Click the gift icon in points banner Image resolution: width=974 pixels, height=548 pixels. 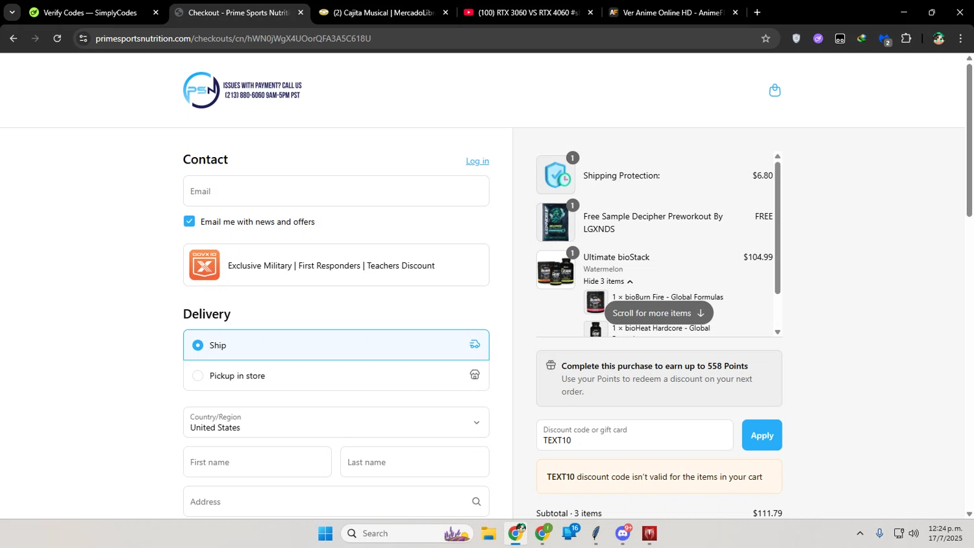pyautogui.click(x=551, y=365)
